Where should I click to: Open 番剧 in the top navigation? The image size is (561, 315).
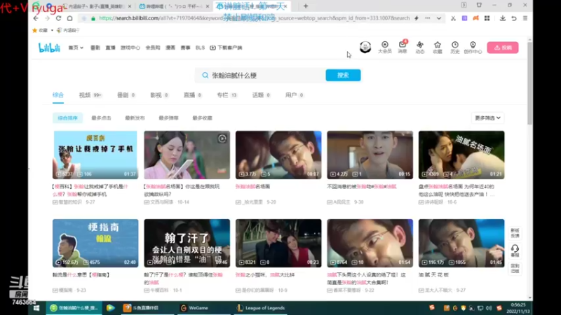95,48
